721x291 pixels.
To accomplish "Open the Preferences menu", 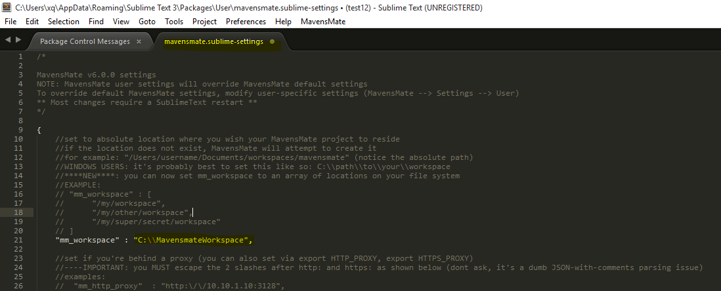I will pyautogui.click(x=246, y=22).
